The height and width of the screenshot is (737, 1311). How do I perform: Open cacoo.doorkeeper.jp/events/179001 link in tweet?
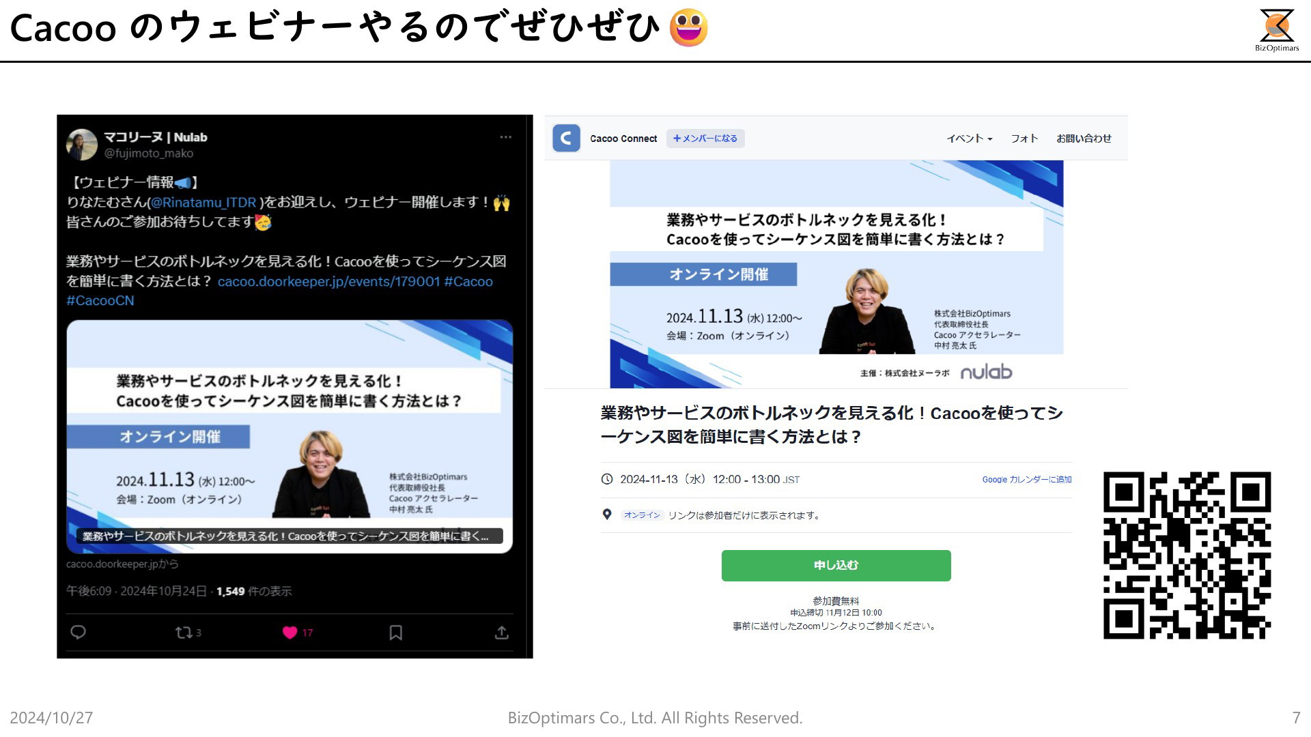pyautogui.click(x=329, y=281)
